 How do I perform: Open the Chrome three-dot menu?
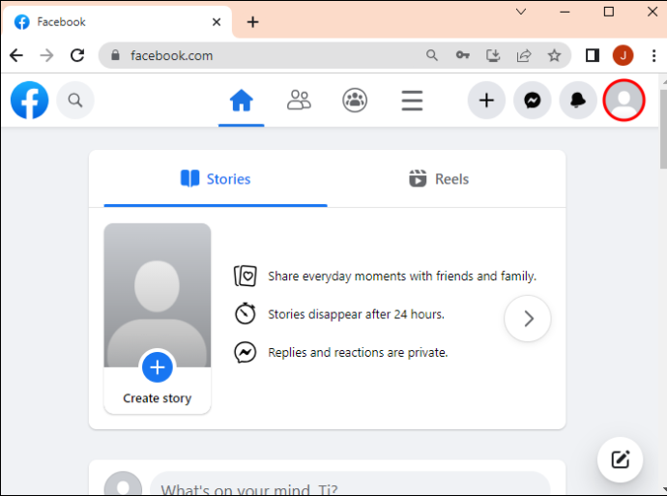(x=653, y=55)
